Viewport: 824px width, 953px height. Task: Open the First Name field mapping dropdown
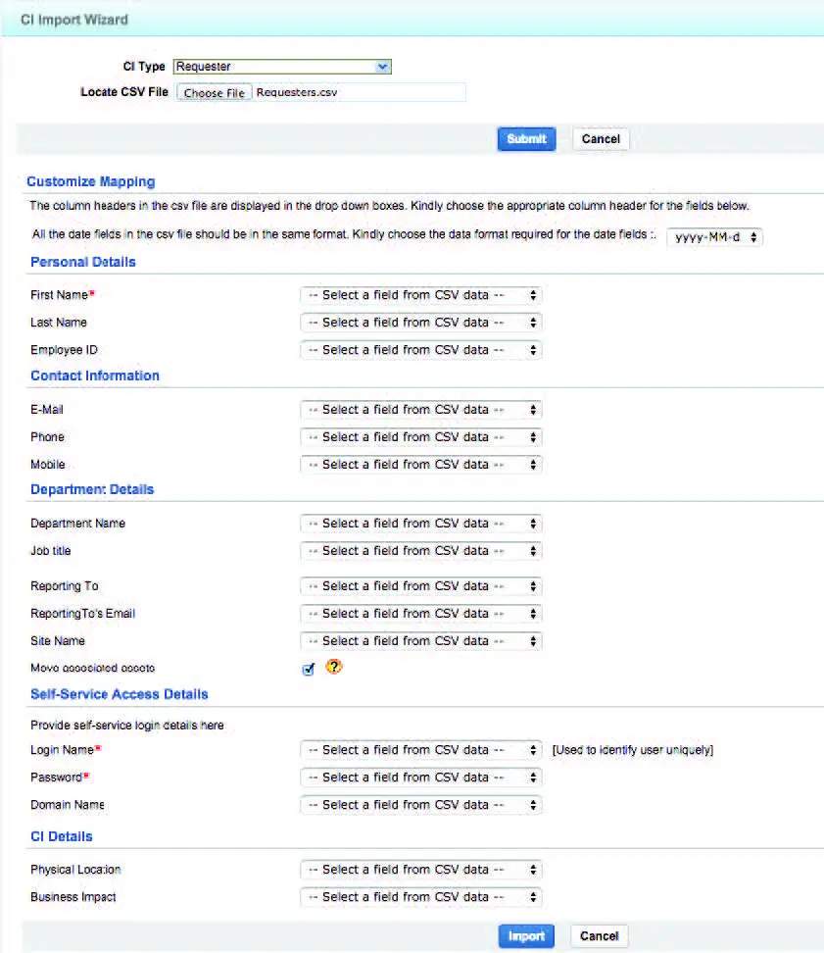(x=420, y=294)
